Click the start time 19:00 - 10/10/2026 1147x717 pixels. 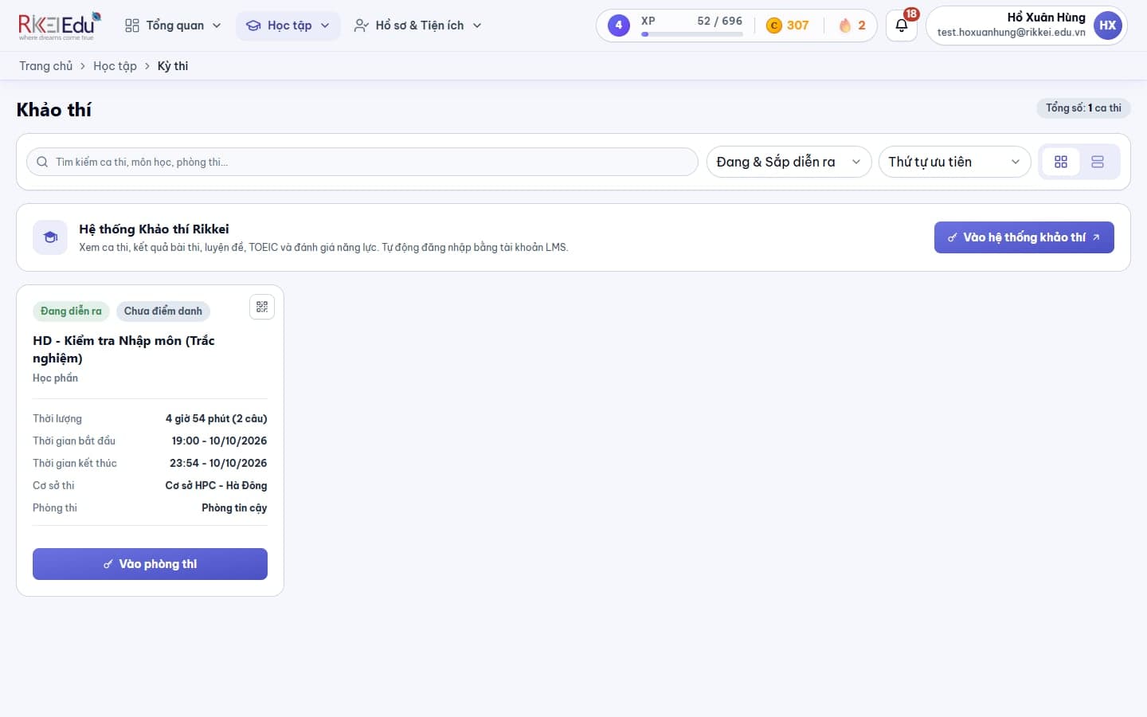pos(219,441)
